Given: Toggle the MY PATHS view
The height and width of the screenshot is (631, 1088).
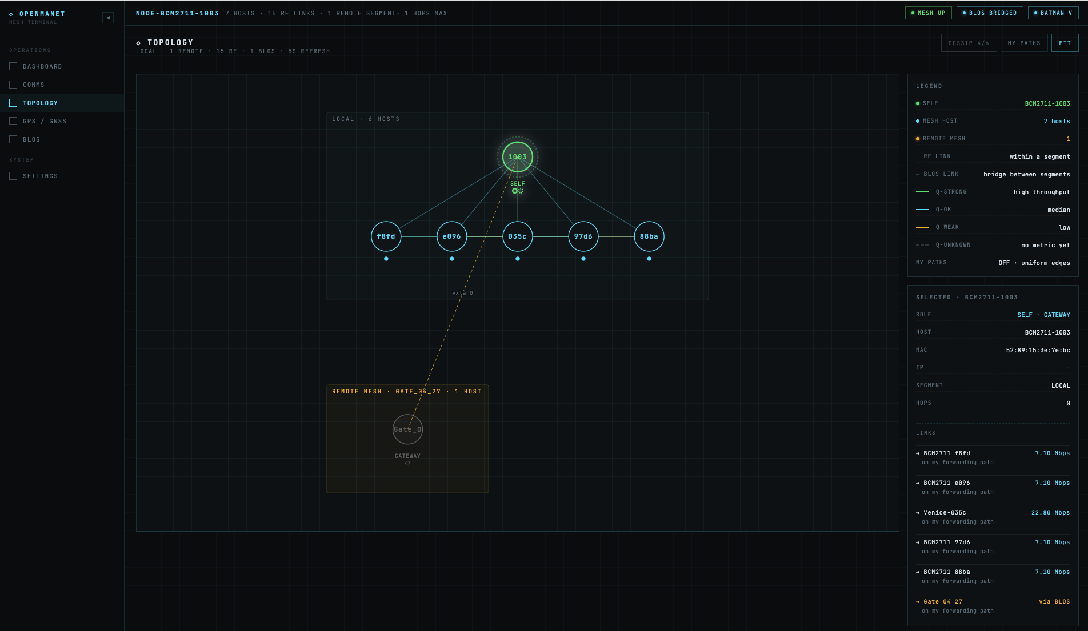Looking at the screenshot, I should pyautogui.click(x=1024, y=43).
